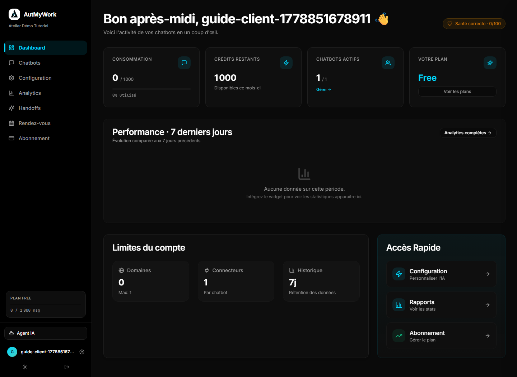Click the 'Rétention des données' text

pyautogui.click(x=312, y=293)
